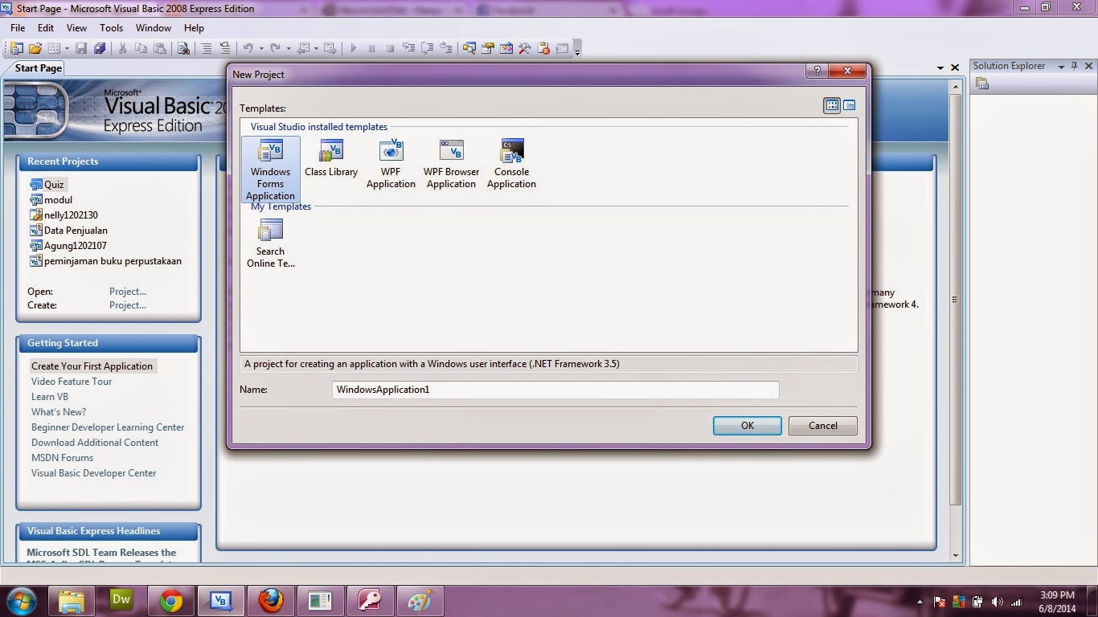Screen dimensions: 1098x617
Task: Click the Save All toolbar icon
Action: coord(100,48)
